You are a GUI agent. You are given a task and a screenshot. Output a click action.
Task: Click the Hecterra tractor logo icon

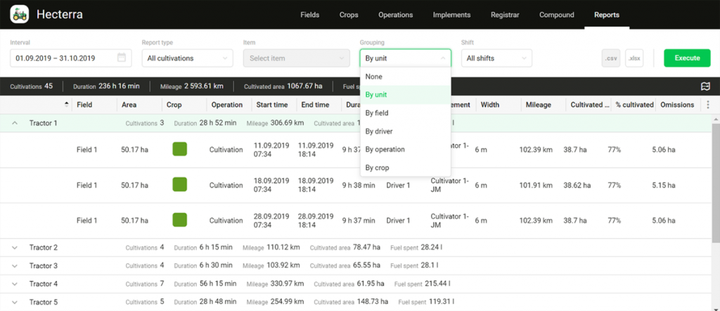pos(19,14)
